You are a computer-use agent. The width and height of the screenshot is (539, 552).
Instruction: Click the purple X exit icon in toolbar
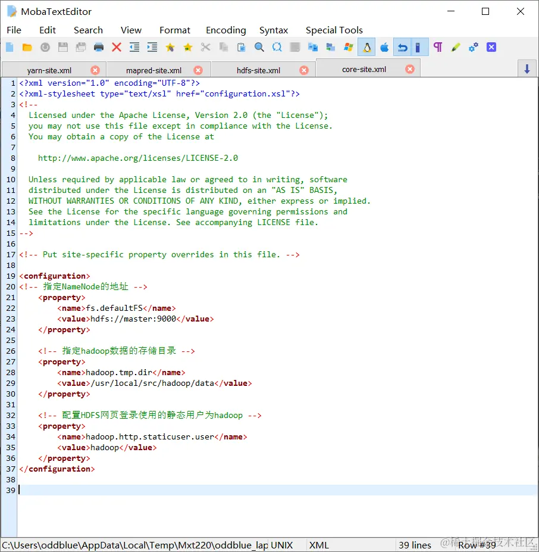491,47
